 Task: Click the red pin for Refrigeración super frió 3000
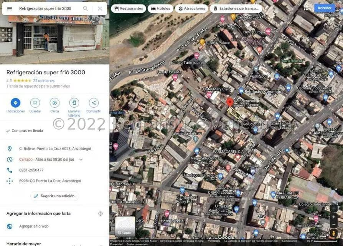tap(230, 102)
